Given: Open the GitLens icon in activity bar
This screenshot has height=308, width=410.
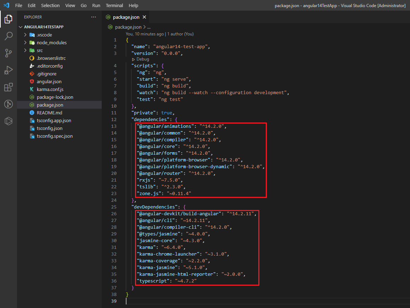Looking at the screenshot, I should 9,104.
